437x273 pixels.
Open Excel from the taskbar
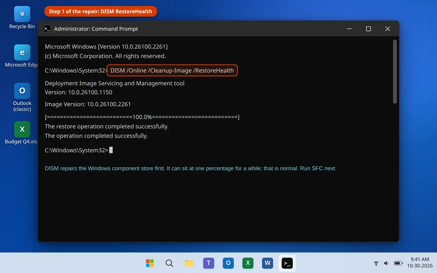[x=248, y=263]
